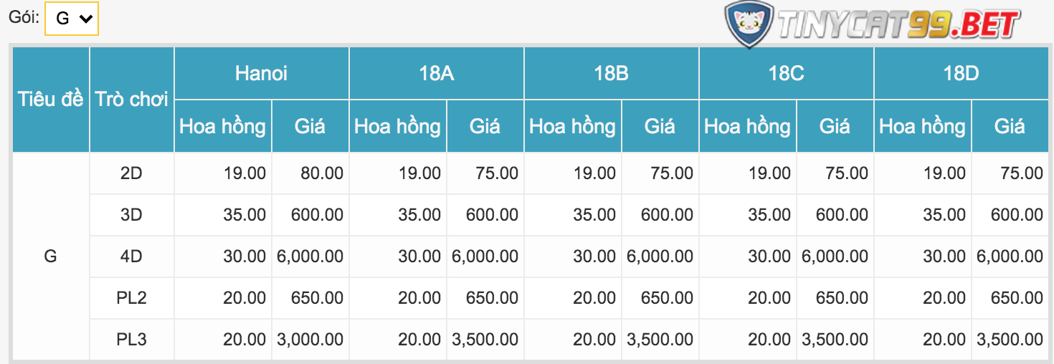This screenshot has height=364, width=1054.
Task: Click Hanoi PL3 price 3,000.00
Action: pos(311,340)
